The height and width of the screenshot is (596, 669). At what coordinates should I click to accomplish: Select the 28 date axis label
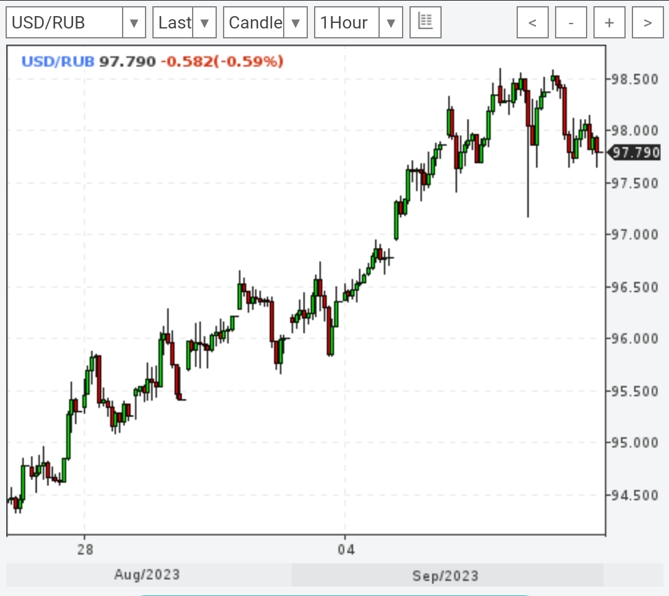[85, 550]
